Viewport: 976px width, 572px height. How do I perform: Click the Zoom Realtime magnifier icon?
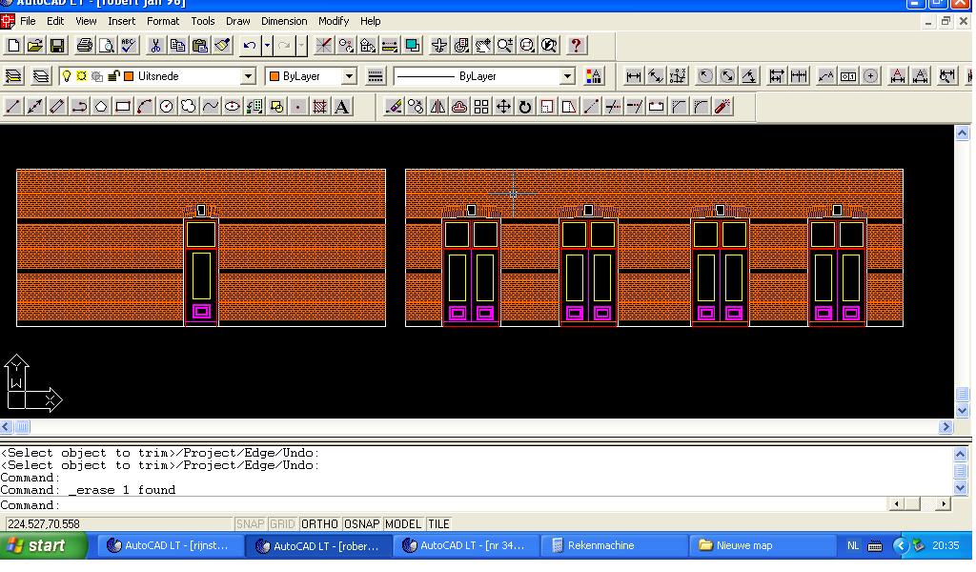coord(505,46)
